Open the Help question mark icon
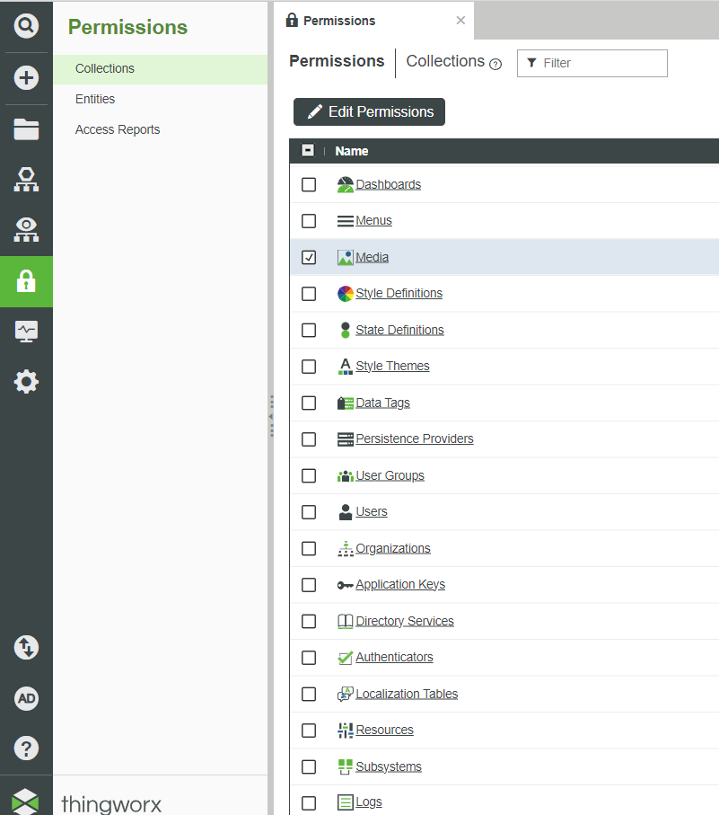 point(26,748)
